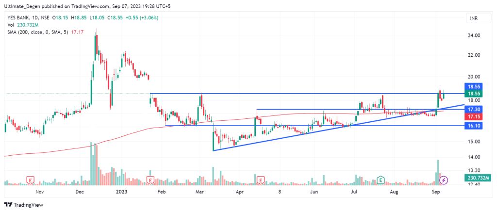Click the blue 16.10 price label
This screenshot has width=497, height=212.
(x=474, y=126)
